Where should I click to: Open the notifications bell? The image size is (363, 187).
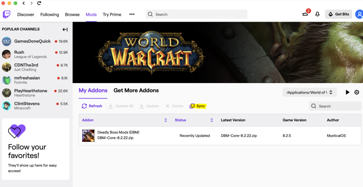[317, 14]
